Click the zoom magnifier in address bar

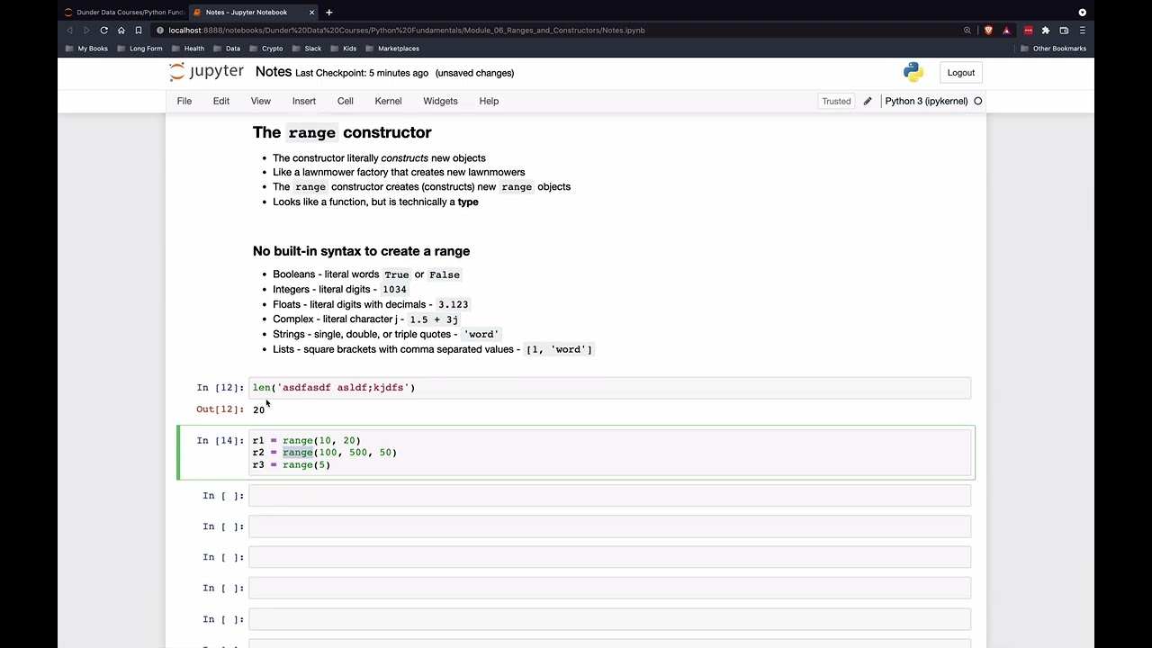967,30
